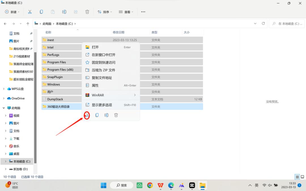This screenshot has height=191, width=306.
Task: Open CapCut from the taskbar
Action: click(x=192, y=185)
